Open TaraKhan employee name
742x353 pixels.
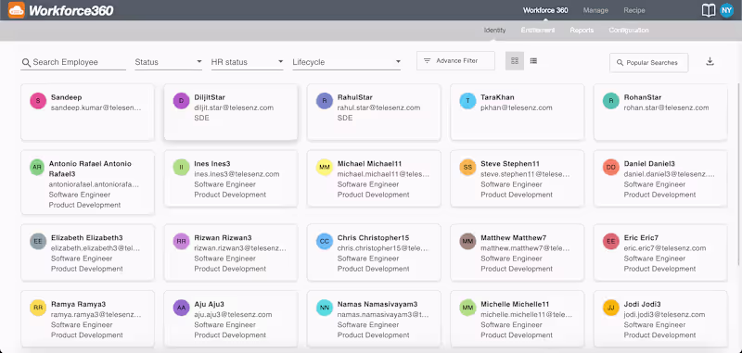click(x=497, y=97)
